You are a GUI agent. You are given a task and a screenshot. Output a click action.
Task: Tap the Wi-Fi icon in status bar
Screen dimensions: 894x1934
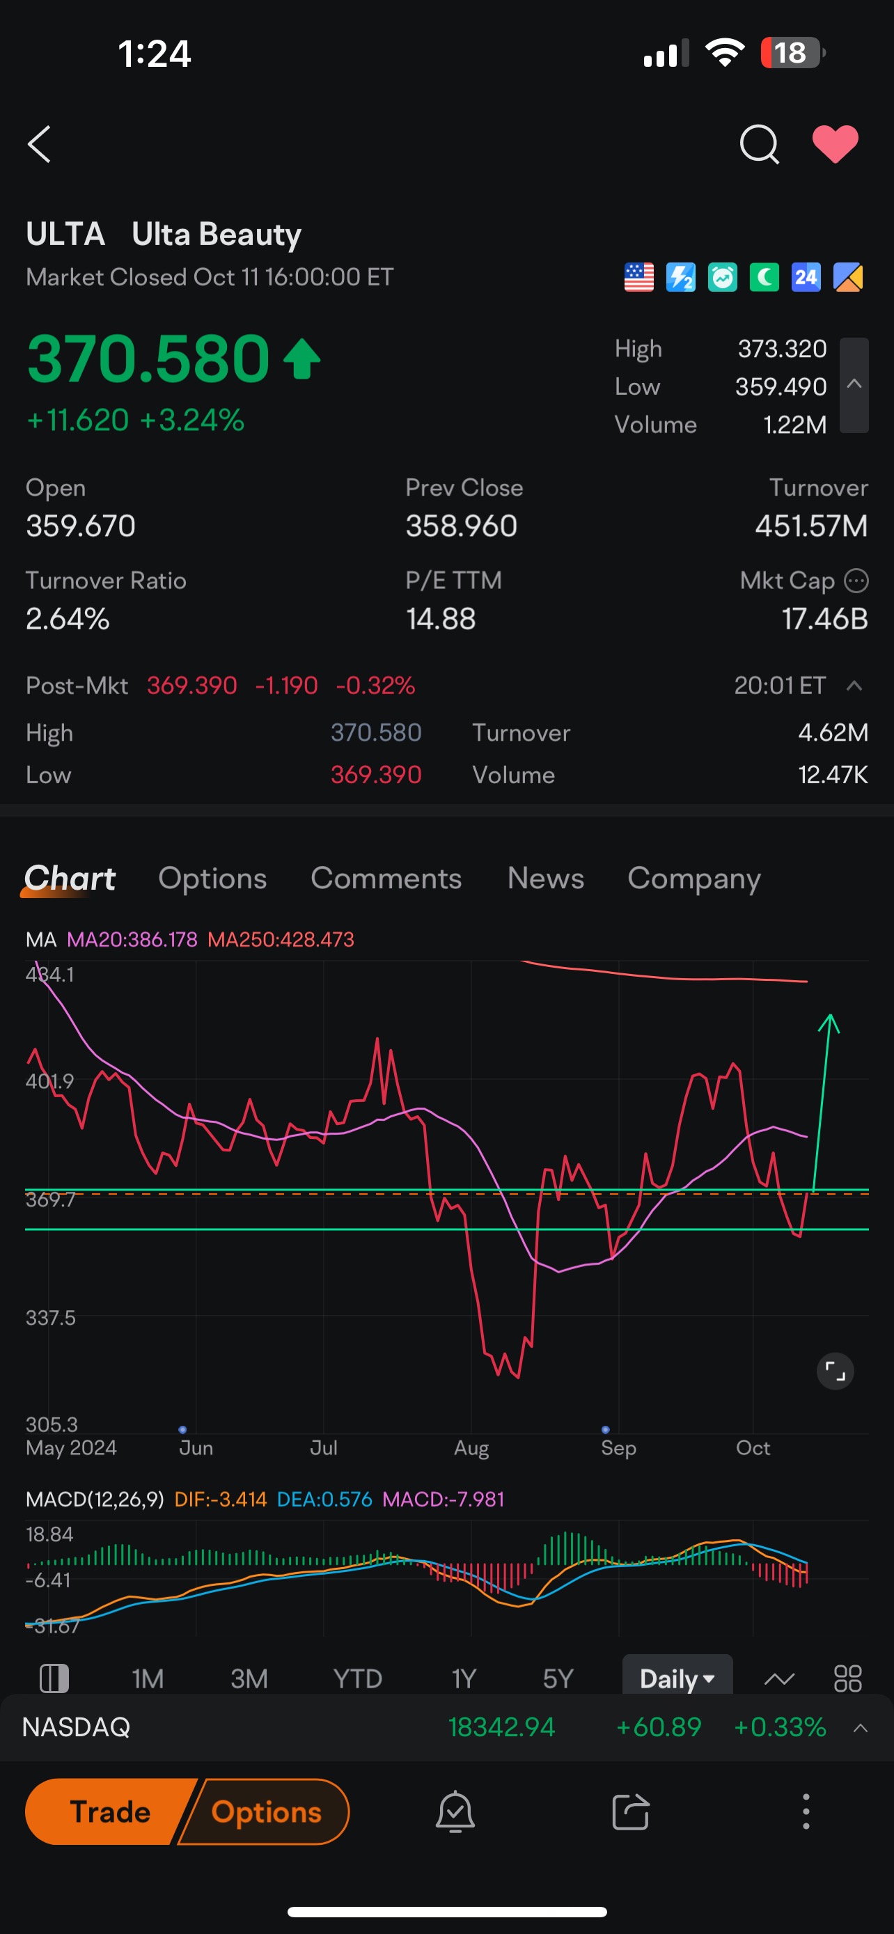pyautogui.click(x=724, y=52)
